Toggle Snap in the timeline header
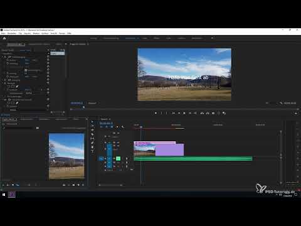The image size is (301, 226). [107, 127]
